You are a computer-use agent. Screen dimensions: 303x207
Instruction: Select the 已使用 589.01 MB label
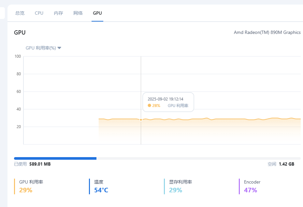point(32,164)
